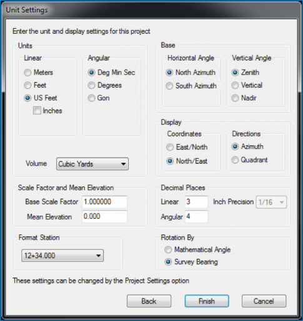303x321 pixels.
Task: Click the Angular decimal places field
Action: tap(196, 216)
